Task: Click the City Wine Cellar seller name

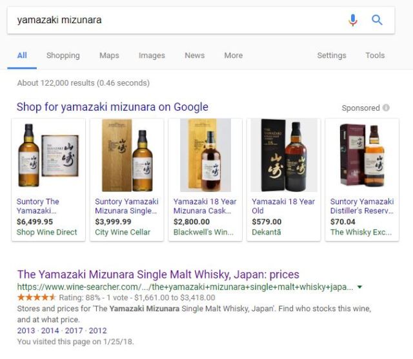Action: [x=123, y=232]
